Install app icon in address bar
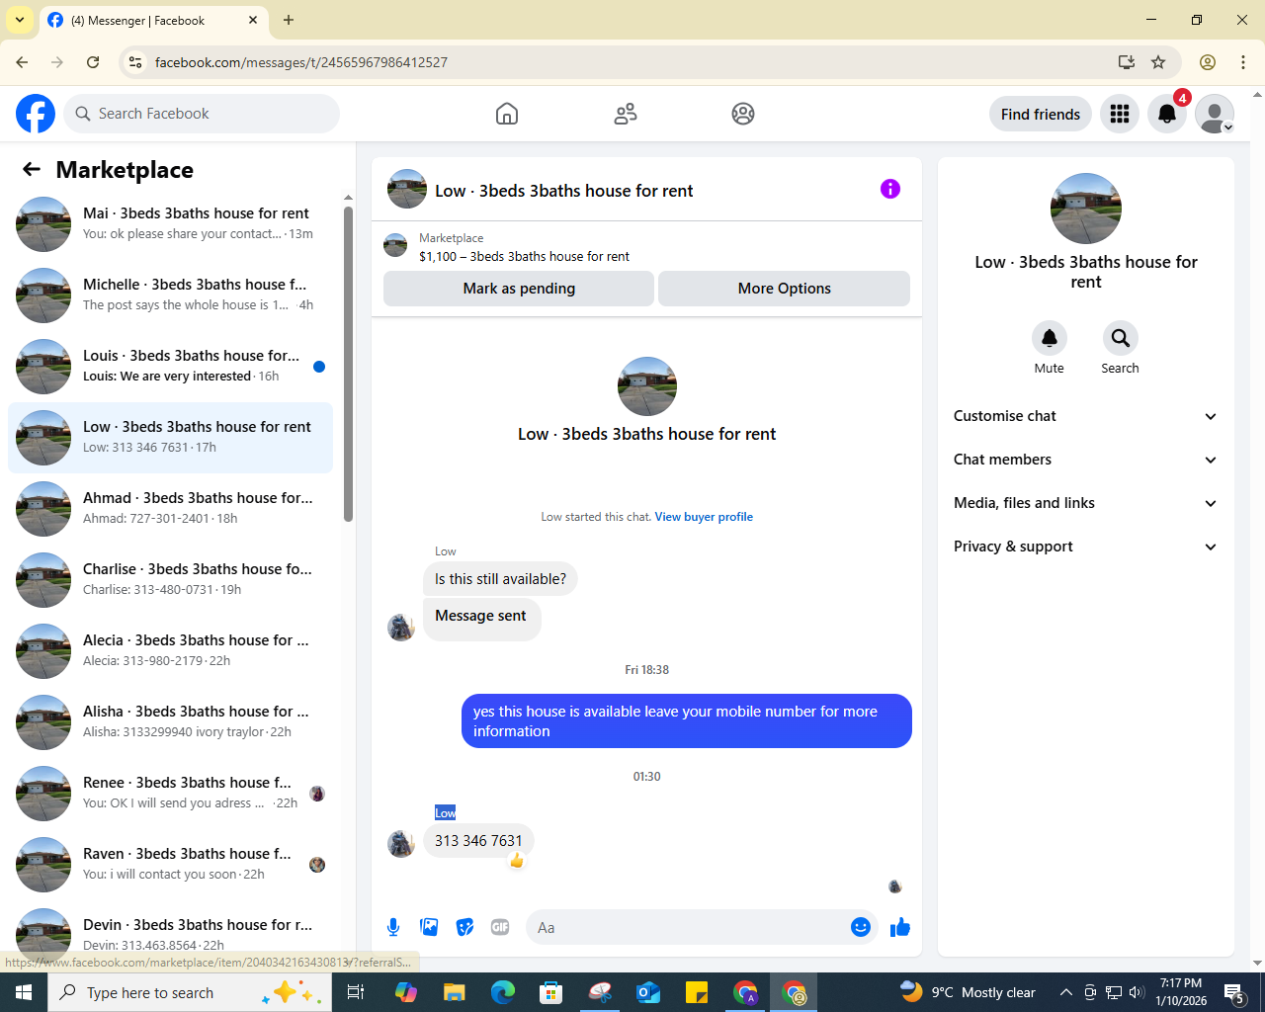This screenshot has width=1265, height=1012. pos(1127,62)
